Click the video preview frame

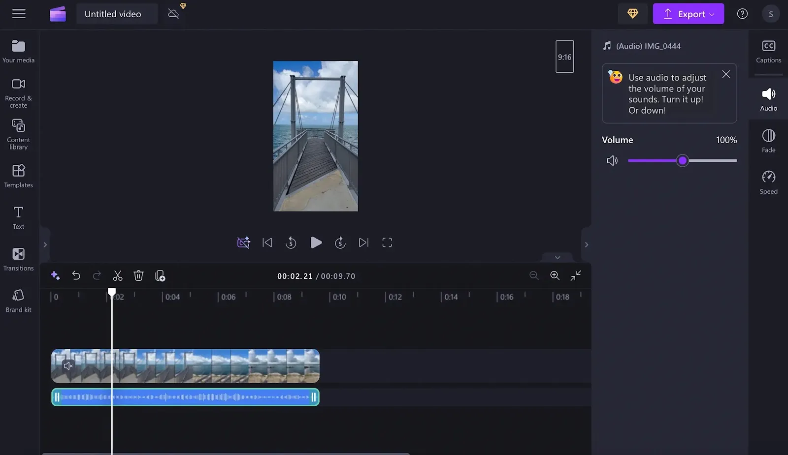(316, 136)
